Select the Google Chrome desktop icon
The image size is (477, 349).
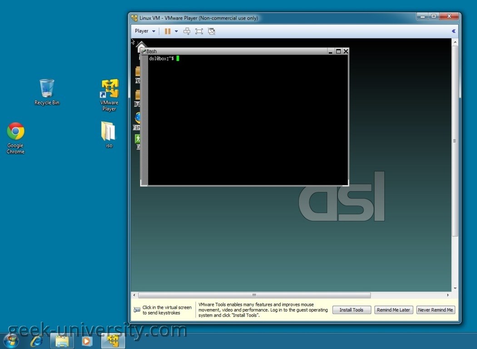(15, 138)
